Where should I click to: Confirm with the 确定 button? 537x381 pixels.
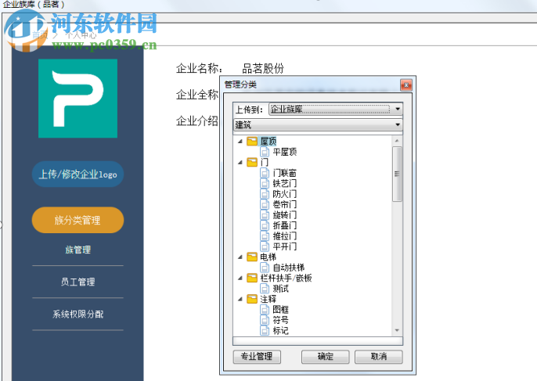click(326, 357)
